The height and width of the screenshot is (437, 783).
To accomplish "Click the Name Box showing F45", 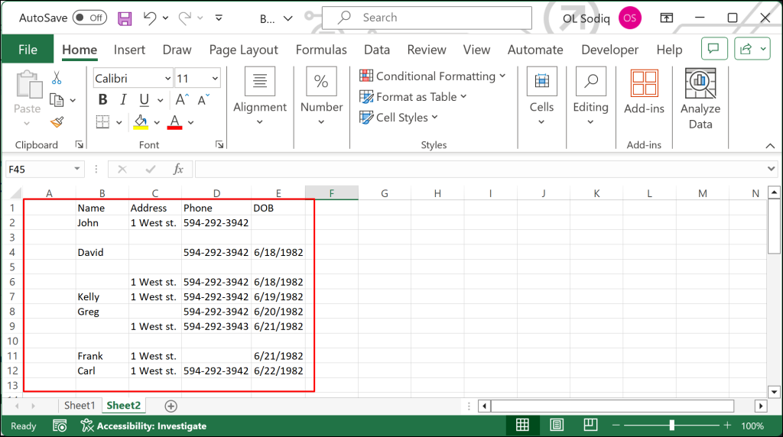I will click(44, 169).
